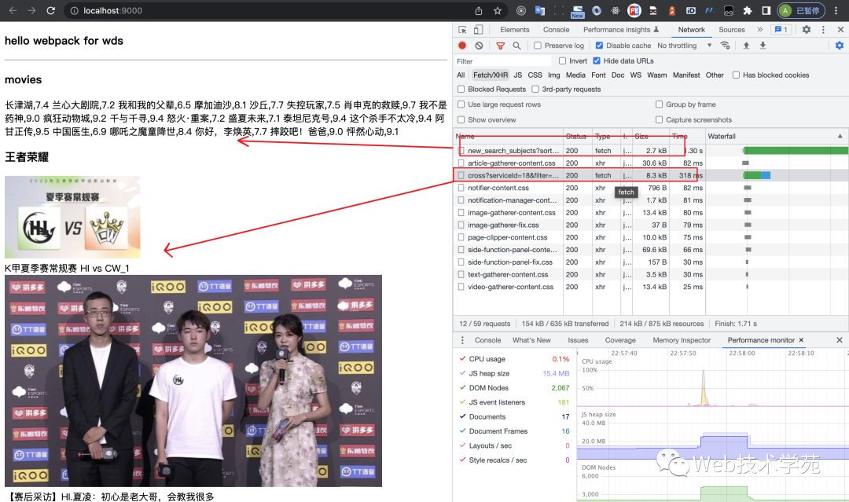The height and width of the screenshot is (502, 849).
Task: Enable Has blocked cookies filter
Action: [x=736, y=75]
